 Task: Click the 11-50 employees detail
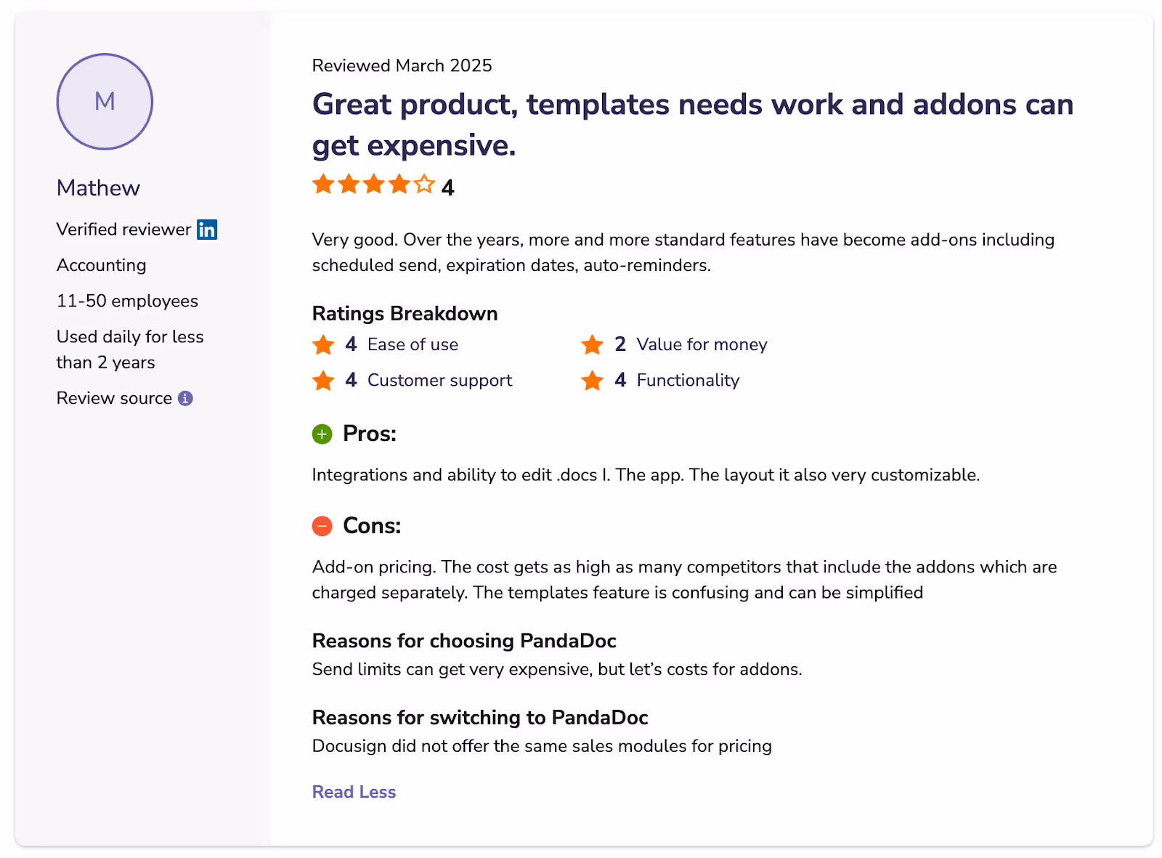(x=127, y=300)
